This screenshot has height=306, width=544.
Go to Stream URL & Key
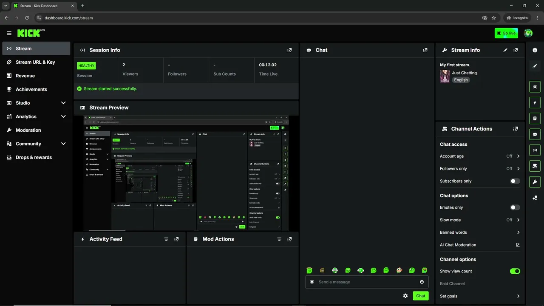36,62
